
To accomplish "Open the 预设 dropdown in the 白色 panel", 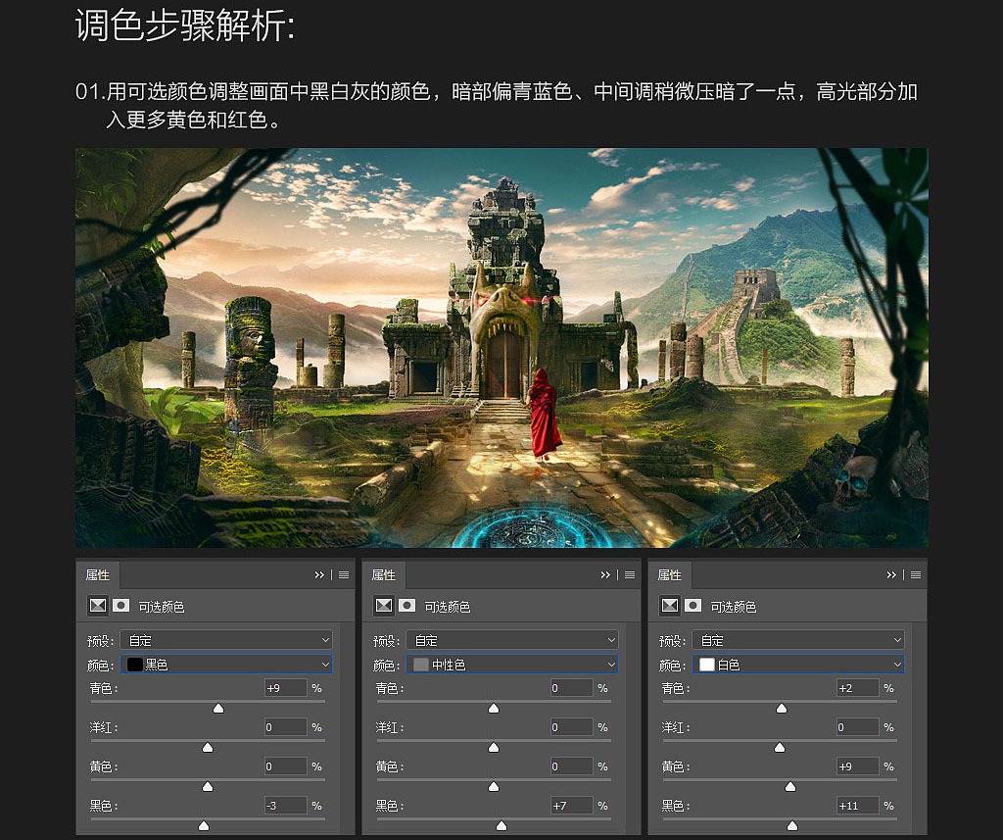I will point(798,640).
